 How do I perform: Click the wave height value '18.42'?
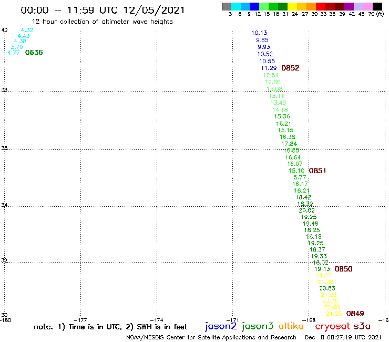pyautogui.click(x=303, y=197)
